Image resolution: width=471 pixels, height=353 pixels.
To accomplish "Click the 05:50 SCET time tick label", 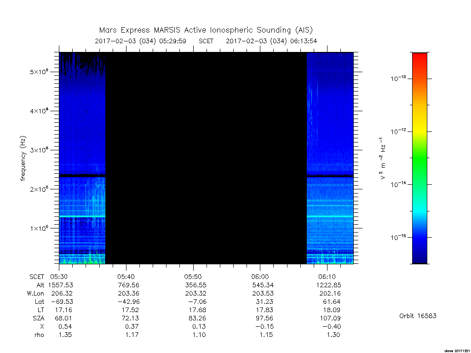I will [x=193, y=277].
